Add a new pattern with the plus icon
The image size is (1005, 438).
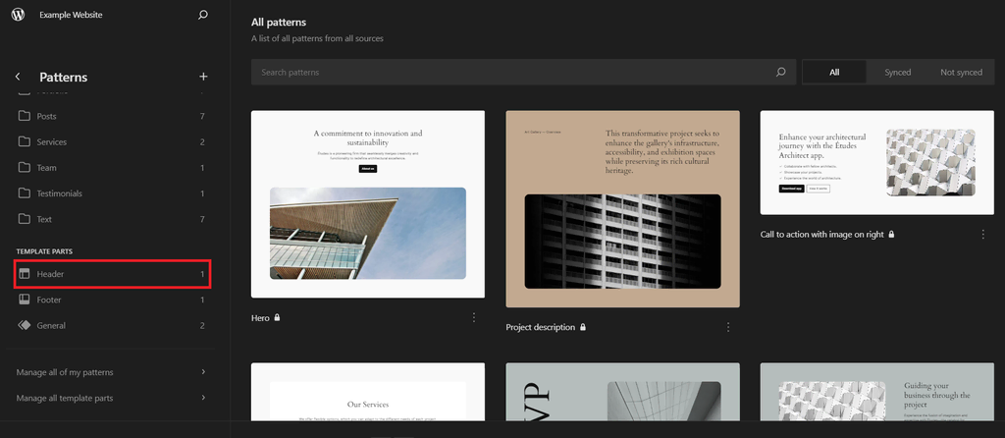click(203, 77)
